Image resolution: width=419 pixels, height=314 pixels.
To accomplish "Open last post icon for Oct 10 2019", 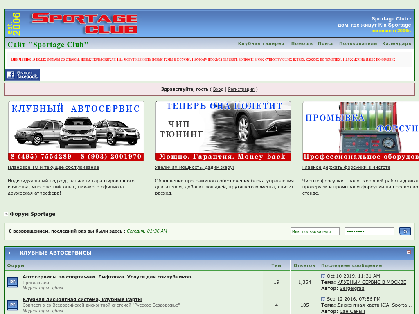I will pos(323,276).
